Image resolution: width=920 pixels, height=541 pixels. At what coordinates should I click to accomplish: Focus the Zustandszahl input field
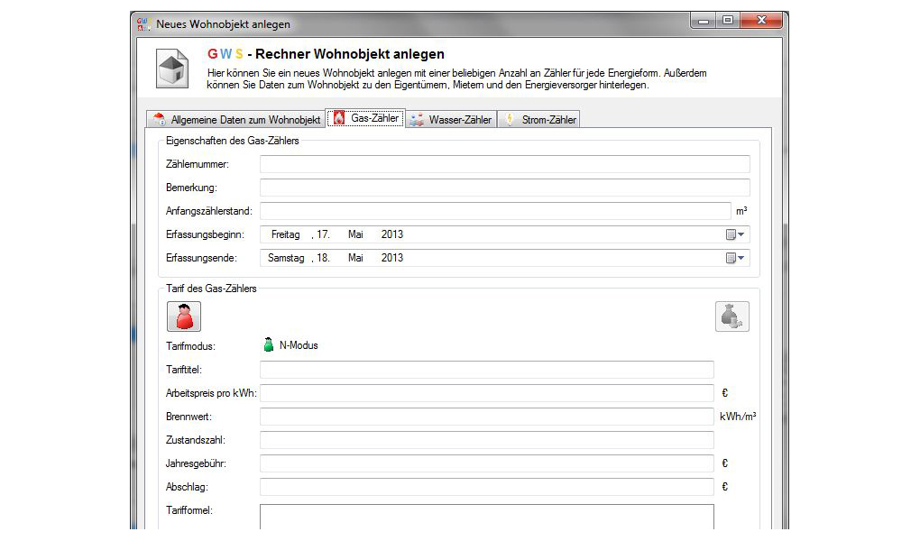486,440
